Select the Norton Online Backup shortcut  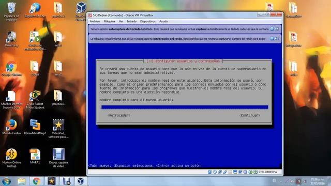click(x=11, y=158)
